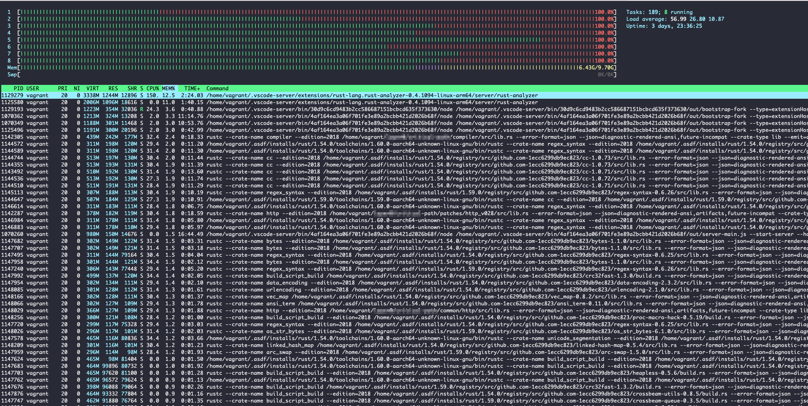
Task: Select rustc cc row PID 1143492
Action: click(x=404, y=172)
